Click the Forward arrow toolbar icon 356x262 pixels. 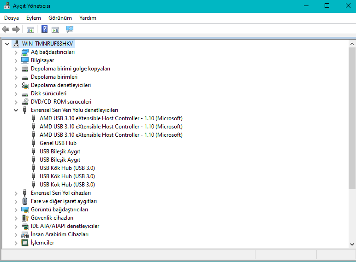16,29
